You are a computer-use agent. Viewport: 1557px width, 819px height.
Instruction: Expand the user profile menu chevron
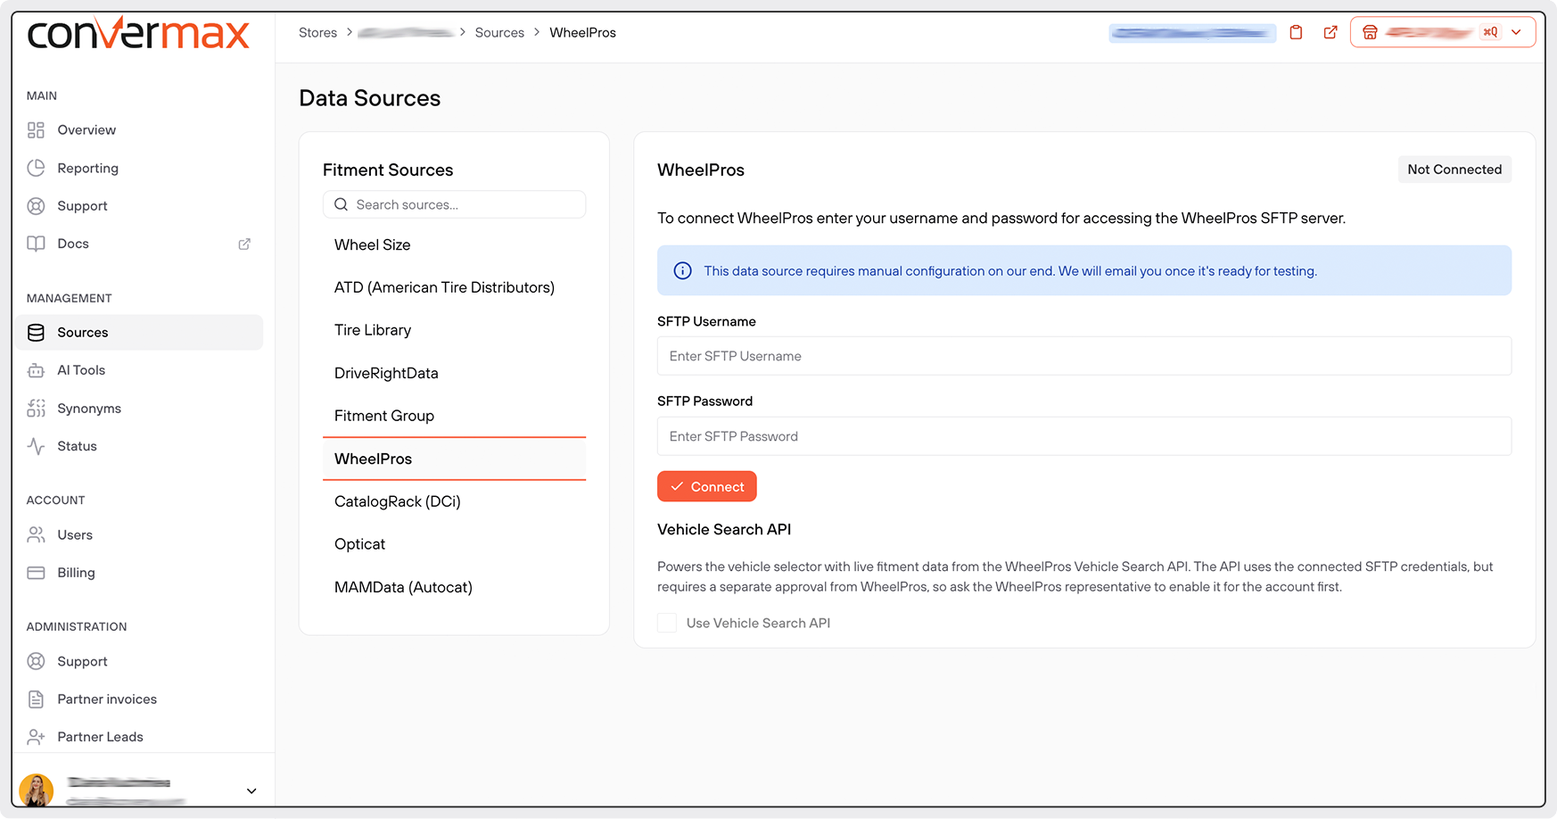coord(251,790)
